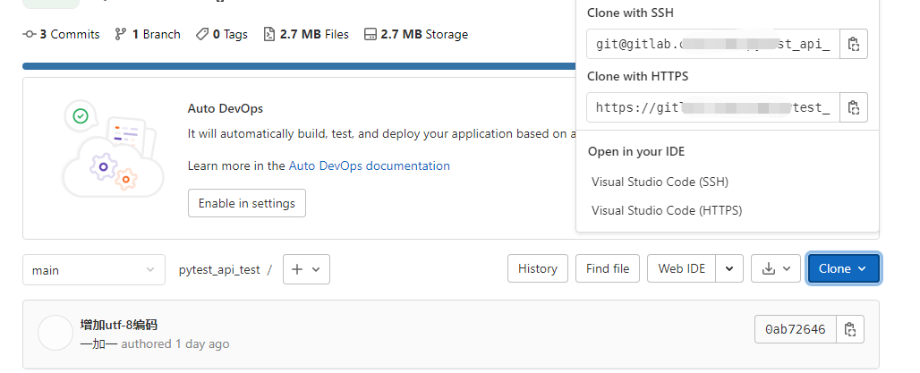Image resolution: width=920 pixels, height=373 pixels.
Task: Select the SSH clone URL text field
Action: coord(713,45)
